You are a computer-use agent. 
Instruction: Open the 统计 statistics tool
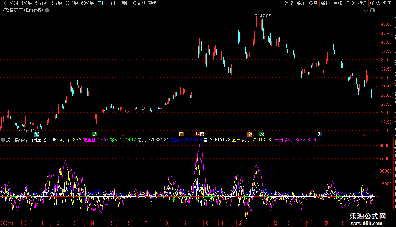(325, 3)
